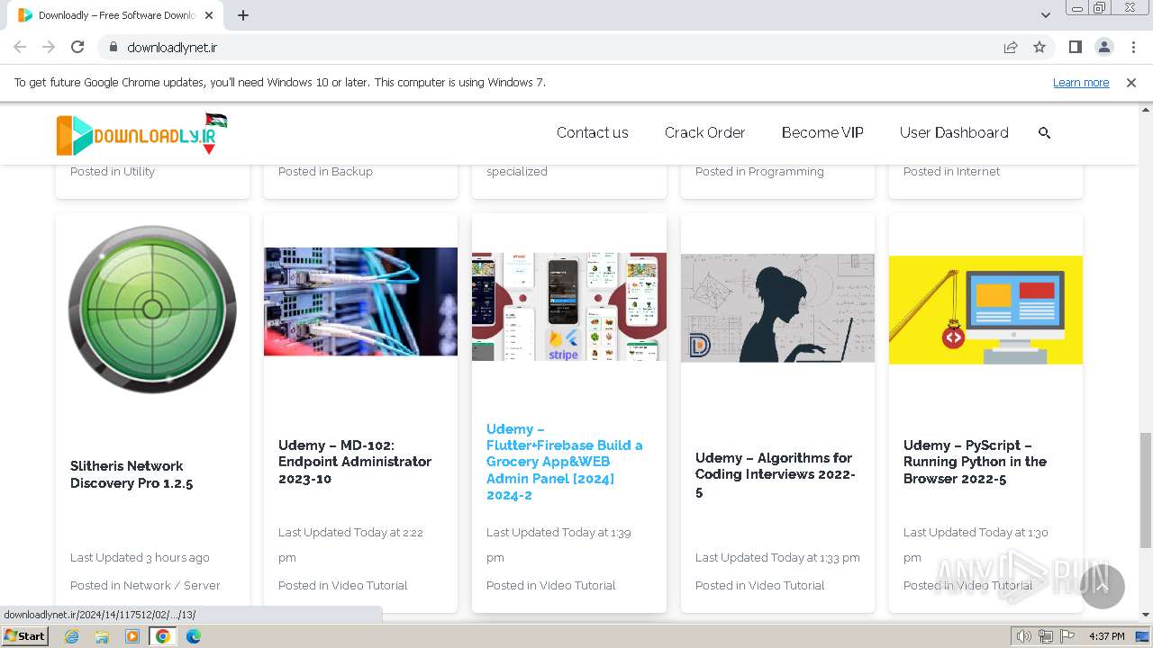
Task: Open the specialized category link
Action: [517, 171]
